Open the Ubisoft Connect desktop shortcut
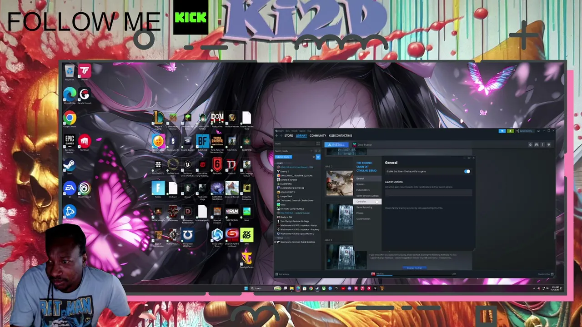 click(84, 190)
